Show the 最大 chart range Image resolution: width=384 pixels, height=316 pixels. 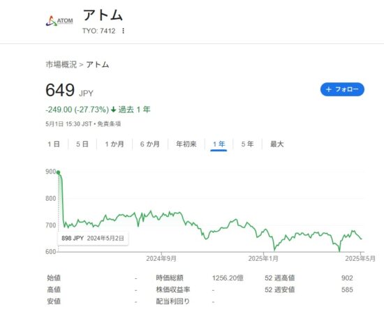276,144
